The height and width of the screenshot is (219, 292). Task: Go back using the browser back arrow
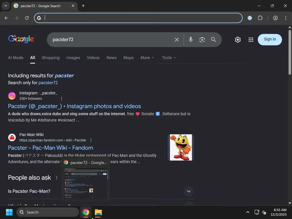click(6, 18)
